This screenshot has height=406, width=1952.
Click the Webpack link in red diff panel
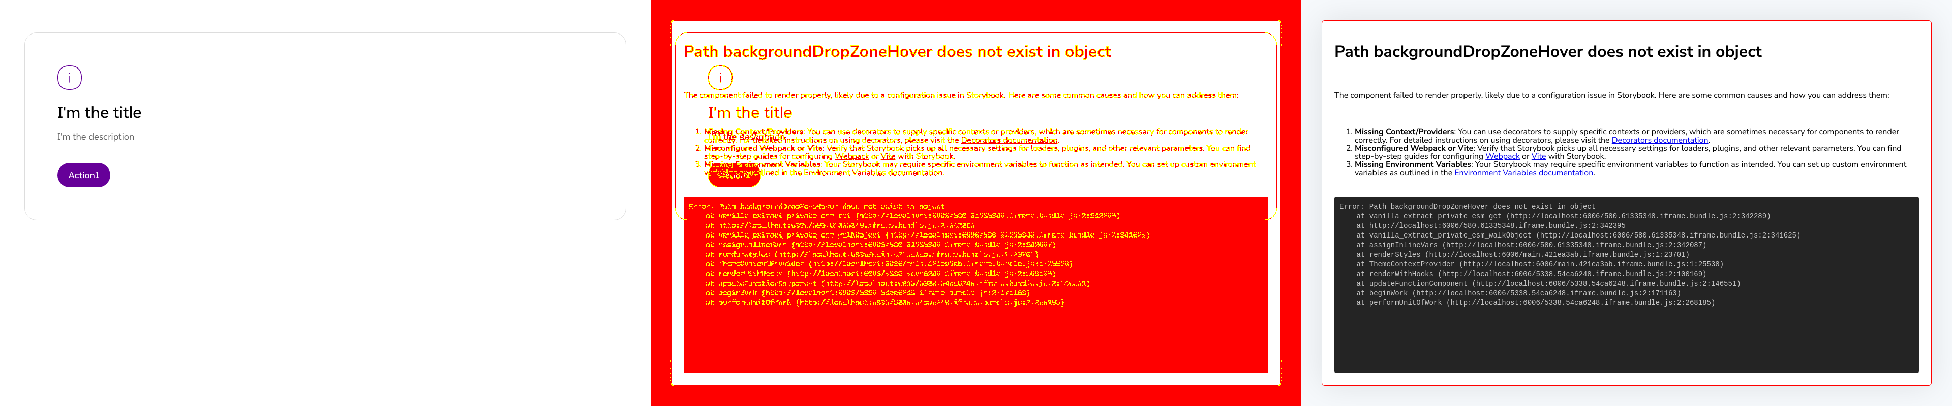tap(852, 156)
